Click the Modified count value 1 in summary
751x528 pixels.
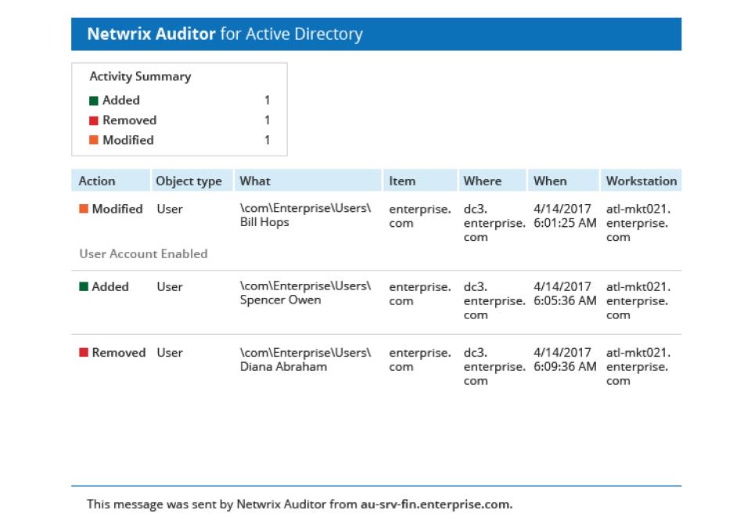click(268, 140)
